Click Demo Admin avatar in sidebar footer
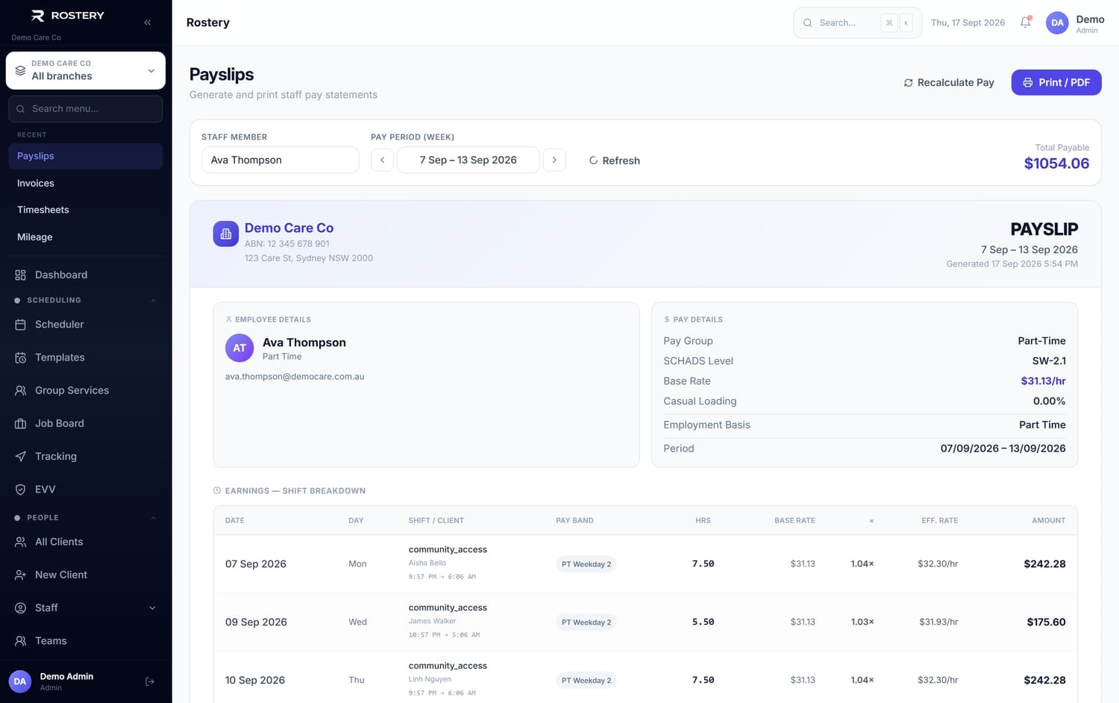The height and width of the screenshot is (703, 1119). pyautogui.click(x=20, y=681)
